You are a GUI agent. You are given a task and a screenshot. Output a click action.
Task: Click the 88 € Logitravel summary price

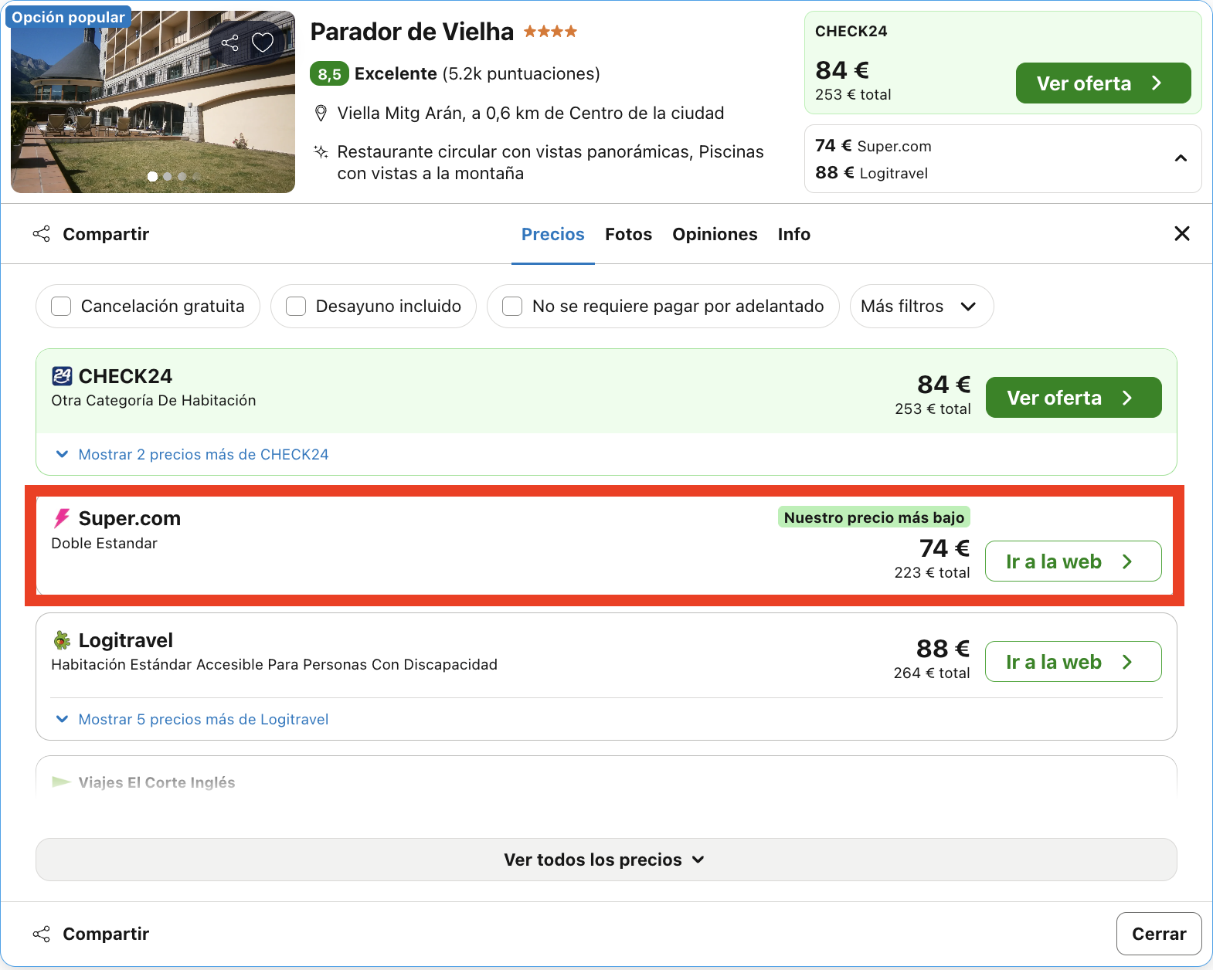(x=872, y=173)
